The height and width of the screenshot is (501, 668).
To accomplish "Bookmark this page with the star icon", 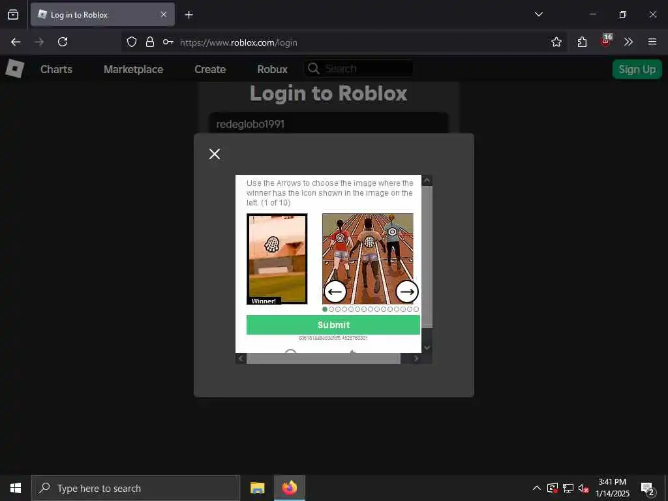I will pos(556,42).
